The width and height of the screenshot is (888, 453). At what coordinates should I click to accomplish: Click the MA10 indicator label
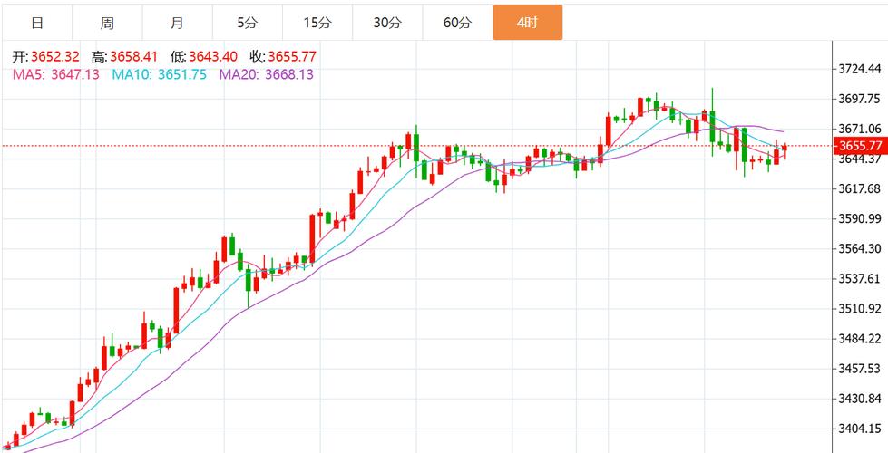[x=158, y=74]
